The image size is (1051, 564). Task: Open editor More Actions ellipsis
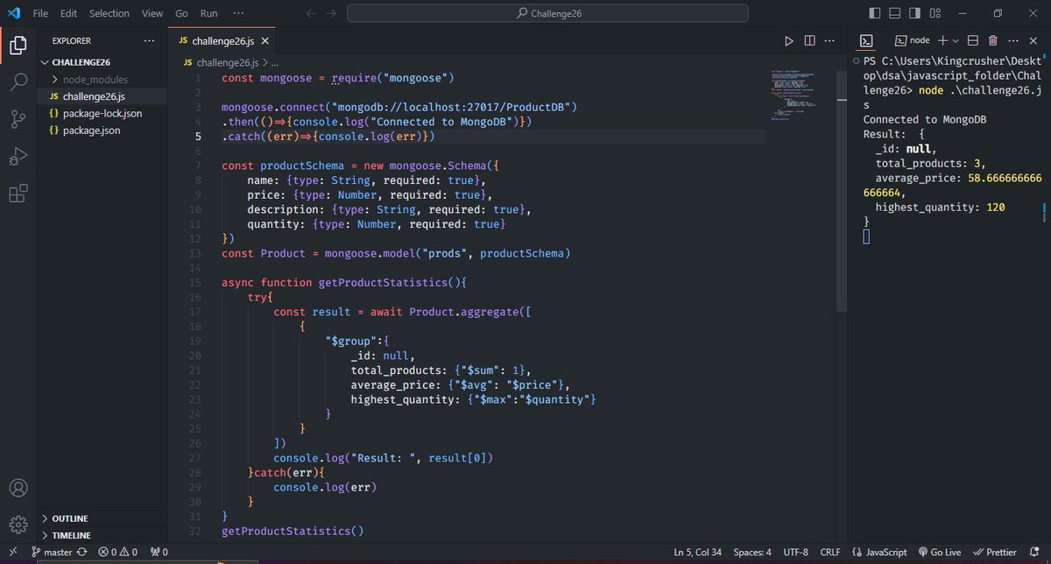pos(830,41)
